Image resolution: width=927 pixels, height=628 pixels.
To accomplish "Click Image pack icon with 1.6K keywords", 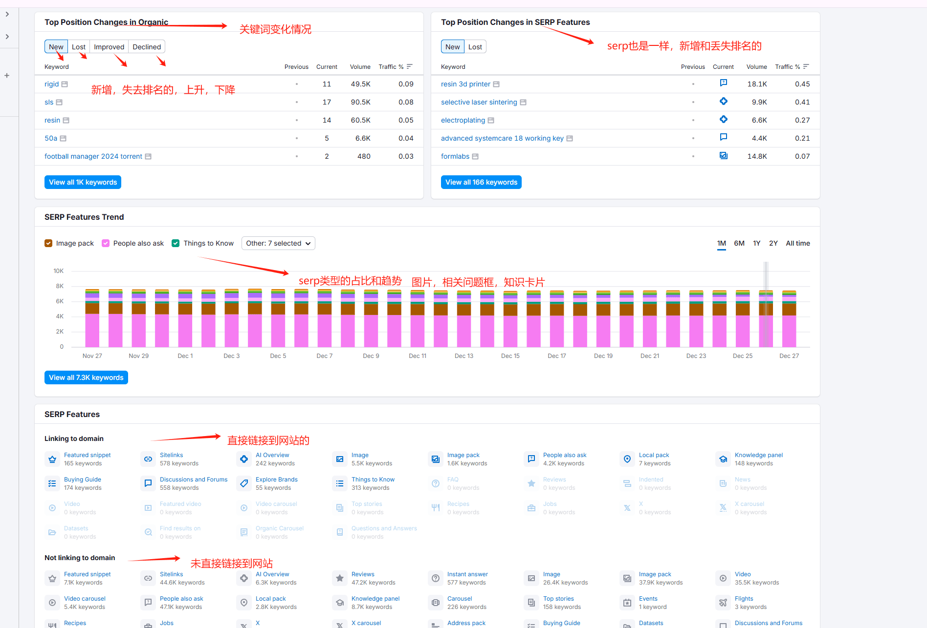I will tap(436, 459).
